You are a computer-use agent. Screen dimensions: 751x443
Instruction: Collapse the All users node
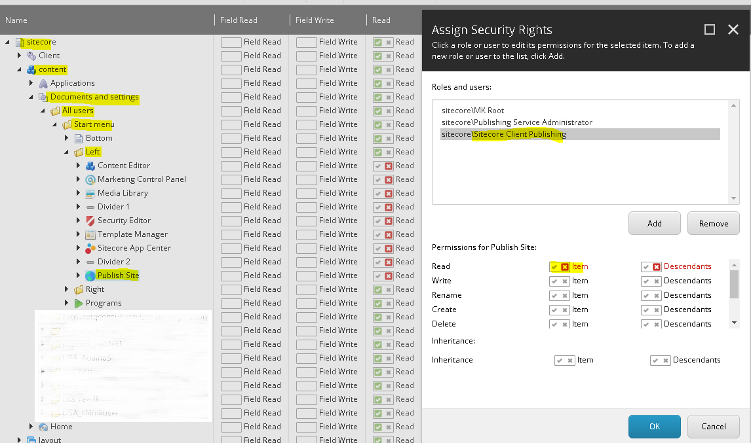pos(43,111)
